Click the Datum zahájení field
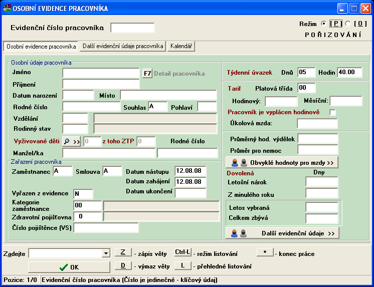374x287 pixels. (191, 182)
